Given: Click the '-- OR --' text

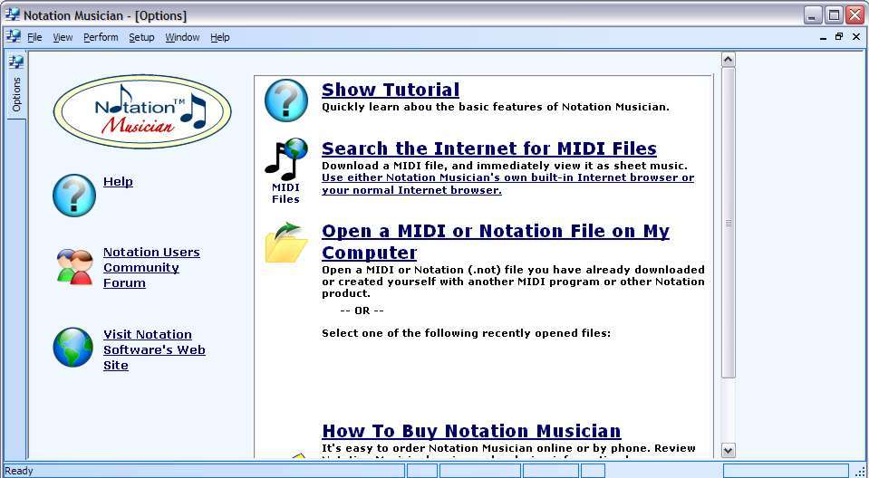Looking at the screenshot, I should (x=362, y=311).
